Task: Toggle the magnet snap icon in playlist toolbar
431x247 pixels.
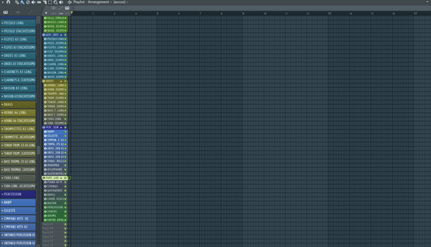Action: [x=8, y=3]
